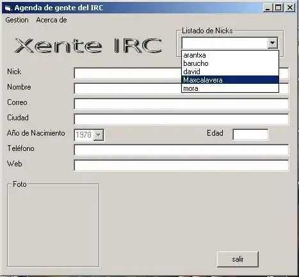Collapse the Listado de Nicks dropdown arrow
The width and height of the screenshot is (299, 277).
(272, 43)
